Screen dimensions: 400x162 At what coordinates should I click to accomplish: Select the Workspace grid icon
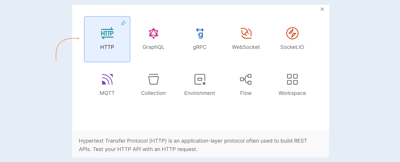[292, 79]
